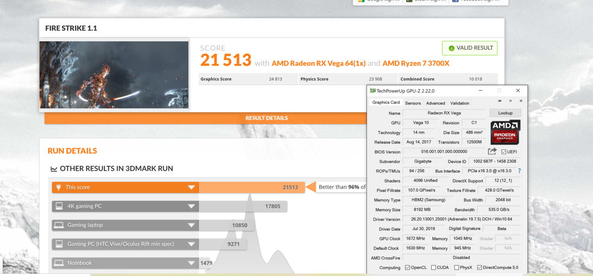Viewport: 593px width, 276px height.
Task: Click the GPU-Z title bar app icon
Action: click(372, 91)
